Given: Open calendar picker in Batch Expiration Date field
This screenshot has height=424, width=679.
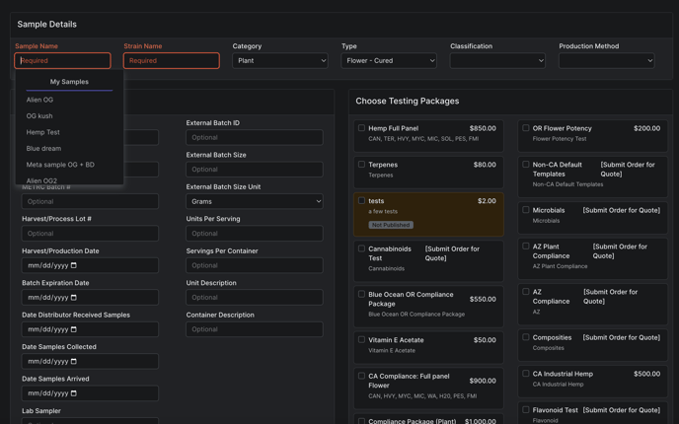Looking at the screenshot, I should pyautogui.click(x=74, y=297).
